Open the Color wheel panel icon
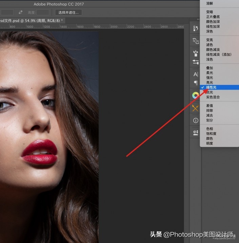 (196, 95)
